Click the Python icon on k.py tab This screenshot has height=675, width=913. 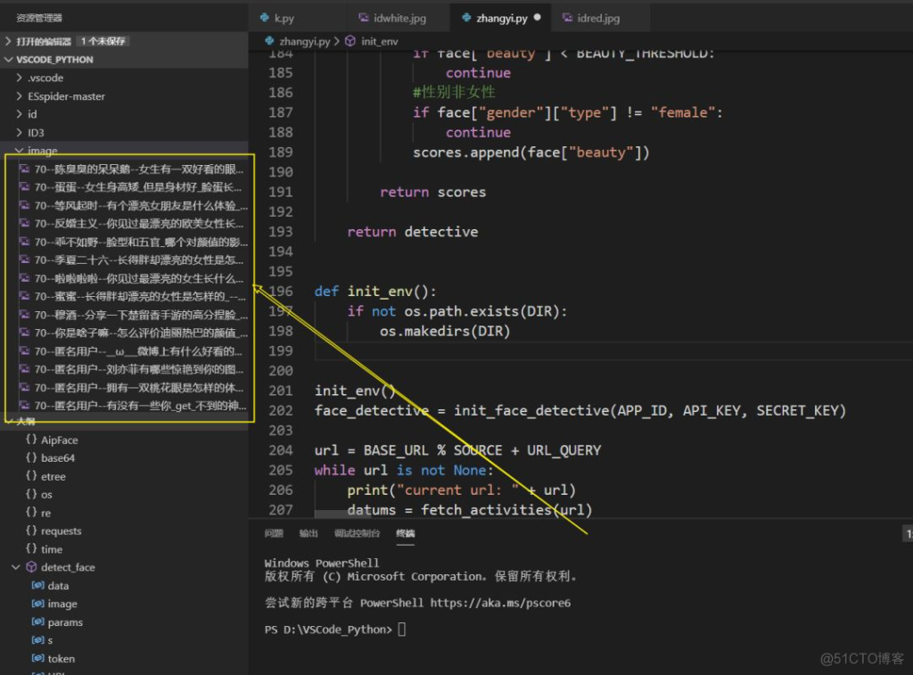(265, 18)
